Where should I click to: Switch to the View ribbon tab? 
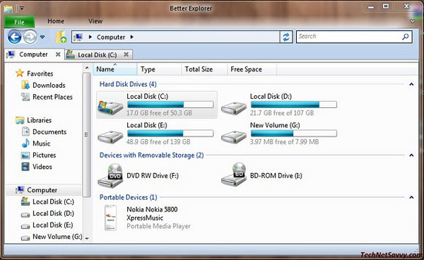click(x=95, y=21)
